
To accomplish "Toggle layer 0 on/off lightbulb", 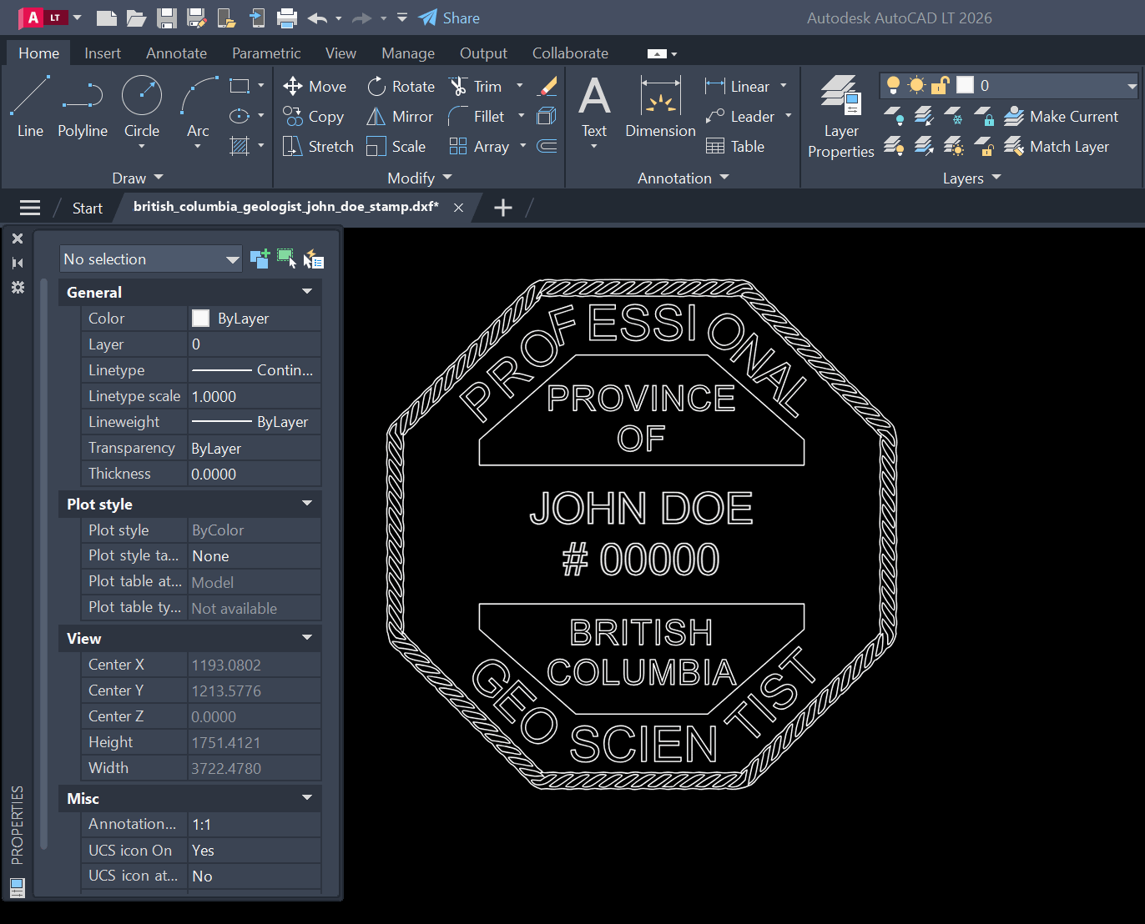I will 893,85.
